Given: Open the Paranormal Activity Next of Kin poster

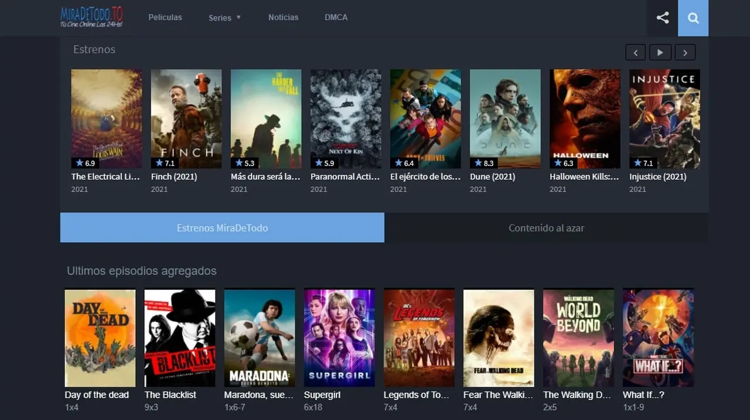Looking at the screenshot, I should click(346, 119).
